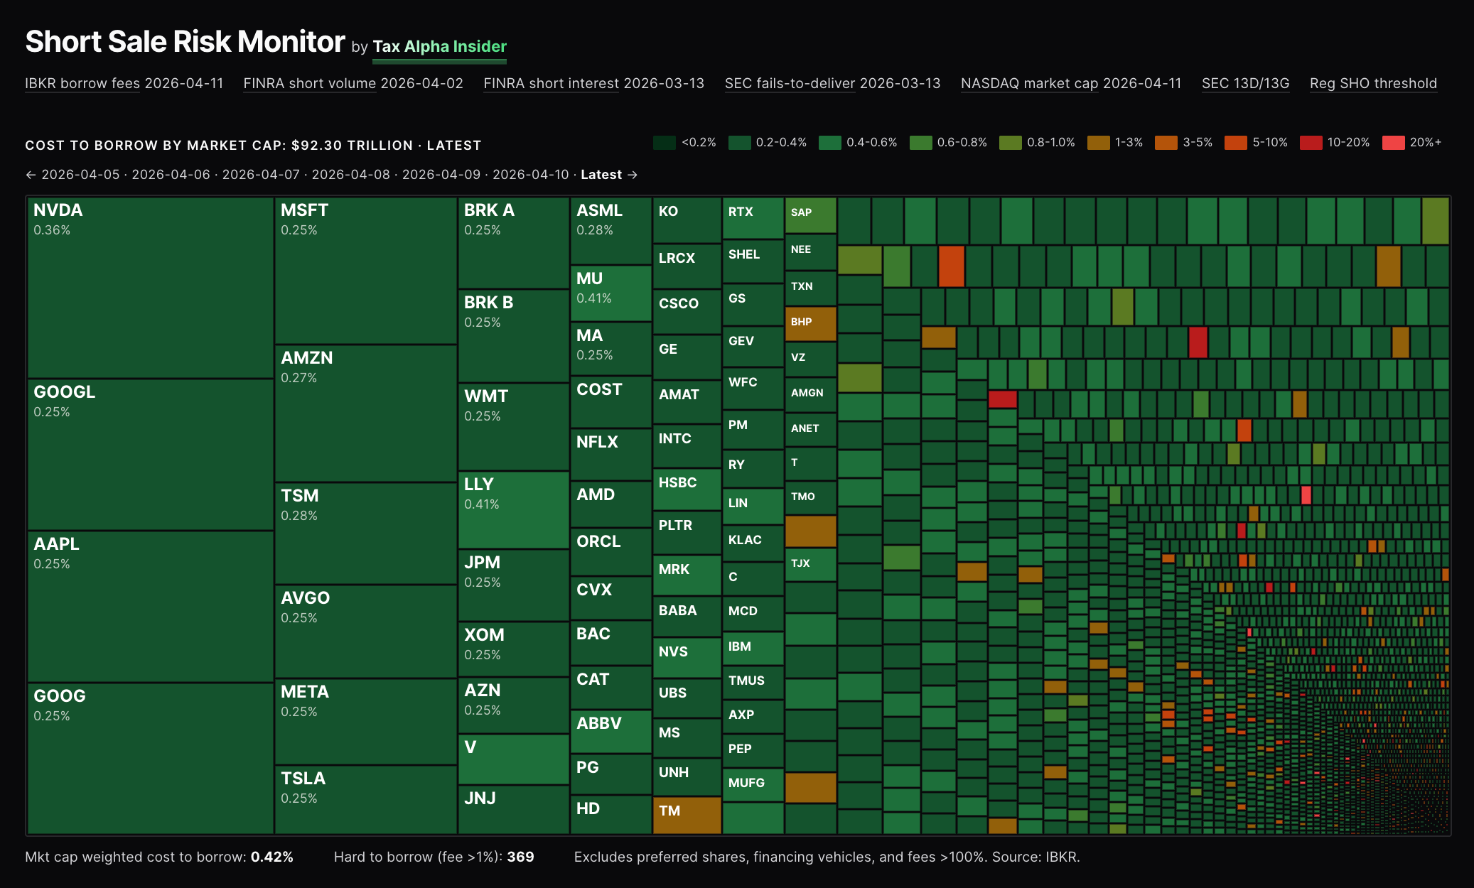Image resolution: width=1474 pixels, height=888 pixels.
Task: Jump to date 2026-04-07
Action: [261, 175]
